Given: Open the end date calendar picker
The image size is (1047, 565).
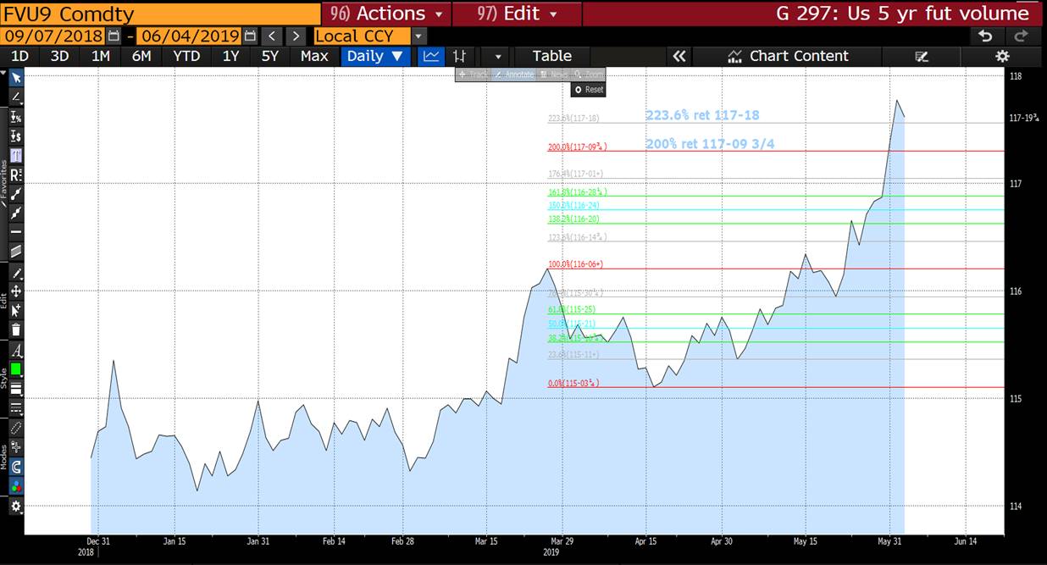Looking at the screenshot, I should [x=250, y=36].
